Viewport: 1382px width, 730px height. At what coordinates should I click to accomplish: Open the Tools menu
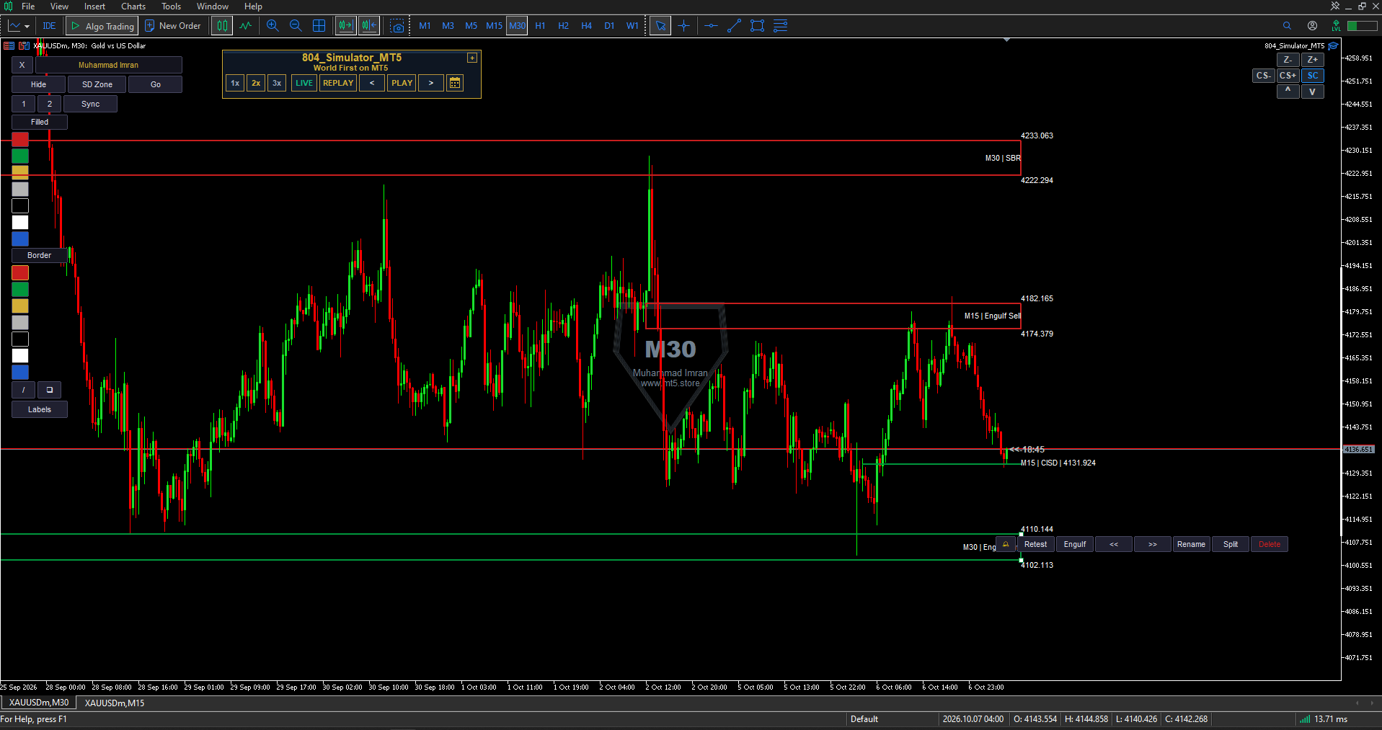coord(171,6)
